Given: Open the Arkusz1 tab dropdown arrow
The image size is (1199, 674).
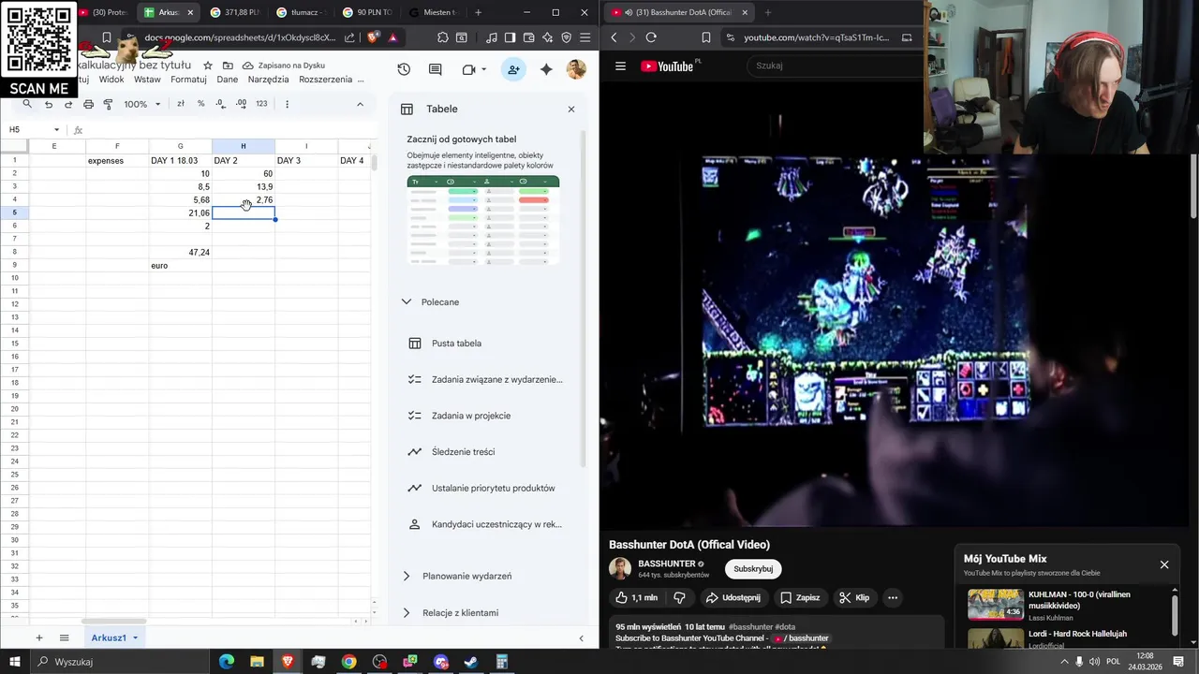Looking at the screenshot, I should [135, 637].
